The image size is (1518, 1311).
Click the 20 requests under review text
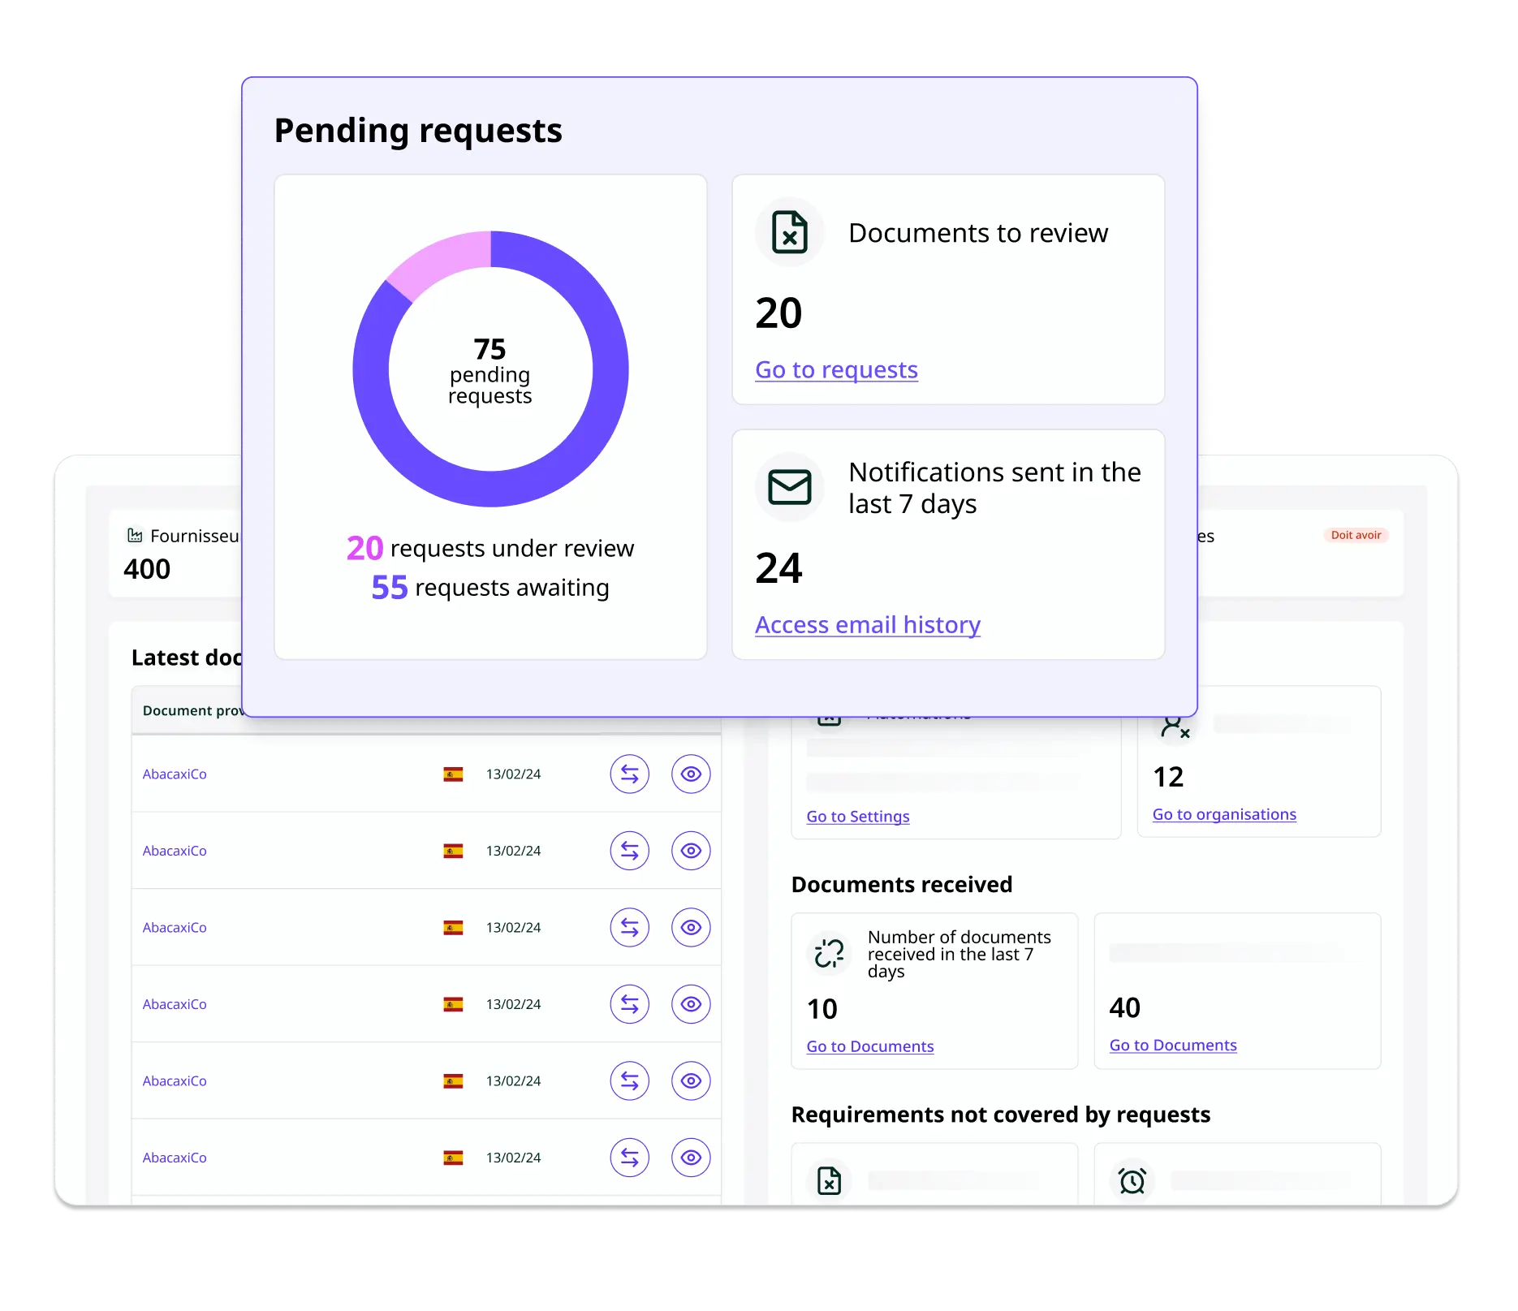490,549
